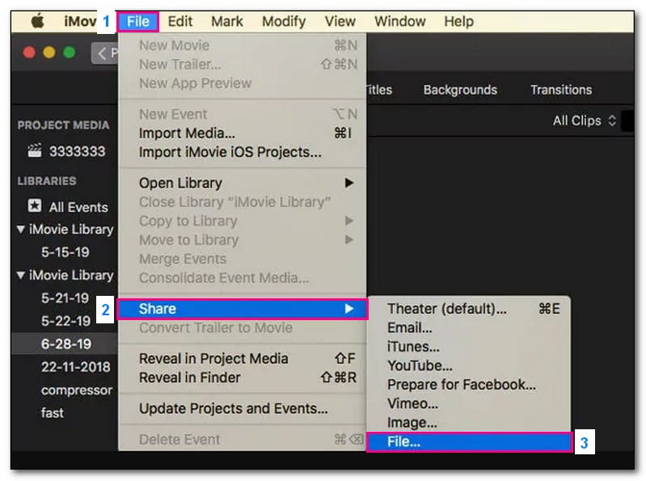Click the back arrow button in toolbar
Screen dimensions: 646x481
tap(104, 53)
